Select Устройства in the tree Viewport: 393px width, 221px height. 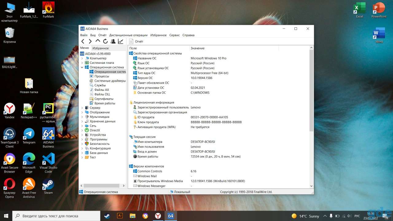[95, 135]
